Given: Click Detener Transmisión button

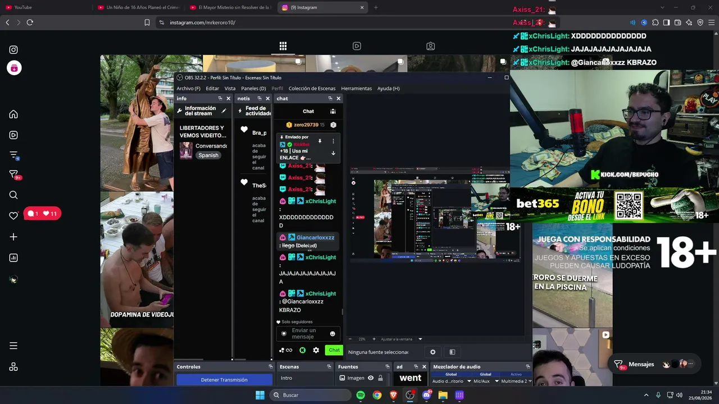Looking at the screenshot, I should [x=224, y=380].
